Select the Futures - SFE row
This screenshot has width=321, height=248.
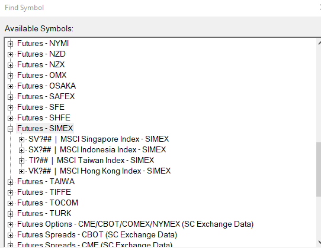click(41, 107)
